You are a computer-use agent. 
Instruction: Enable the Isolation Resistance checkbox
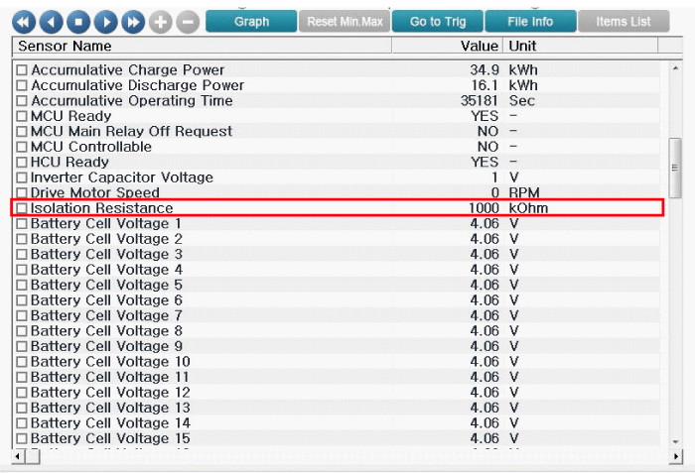tap(22, 209)
